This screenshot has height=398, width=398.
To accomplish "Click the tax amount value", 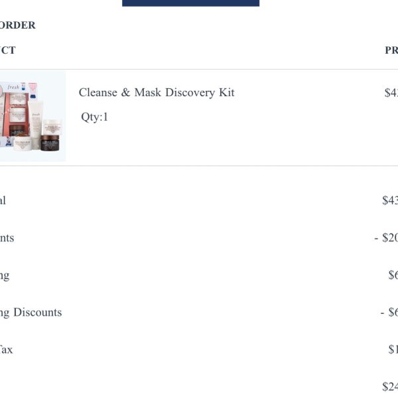I will 393,350.
